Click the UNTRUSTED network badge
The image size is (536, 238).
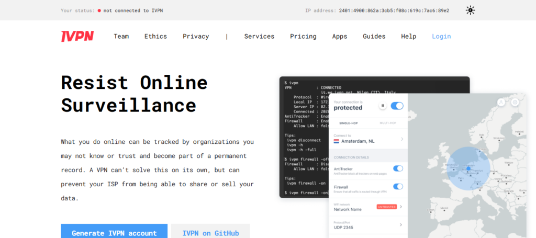tap(387, 207)
